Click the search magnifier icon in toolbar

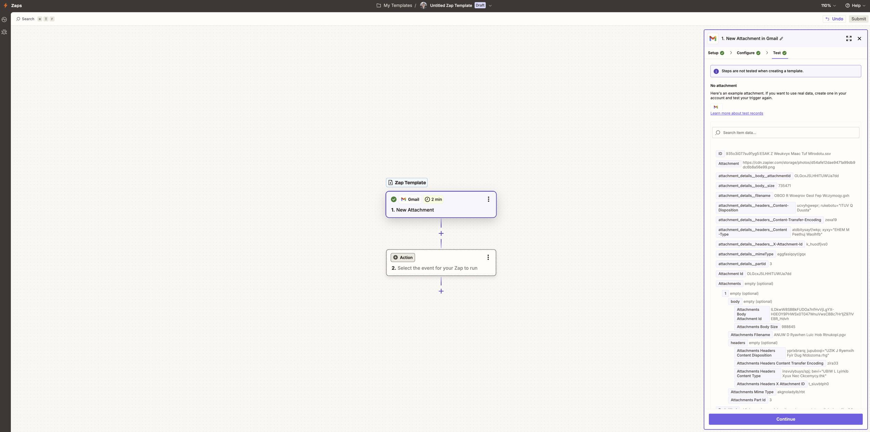(x=18, y=19)
